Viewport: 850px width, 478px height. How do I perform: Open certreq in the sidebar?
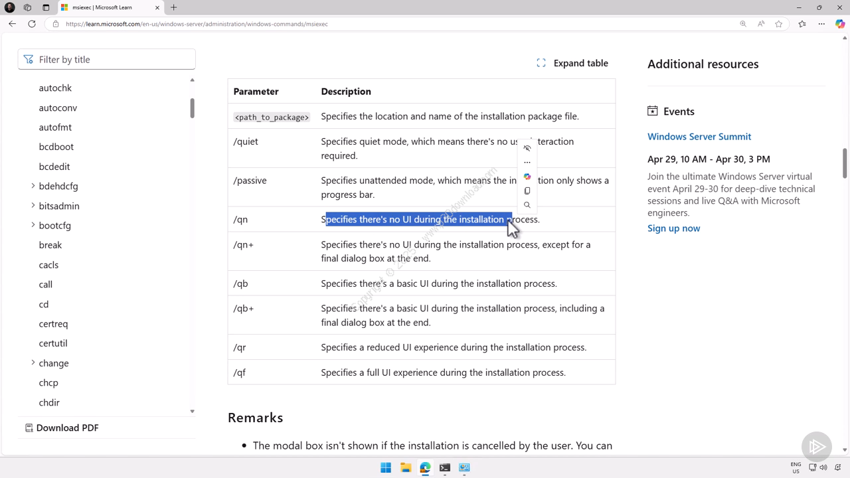coord(53,324)
